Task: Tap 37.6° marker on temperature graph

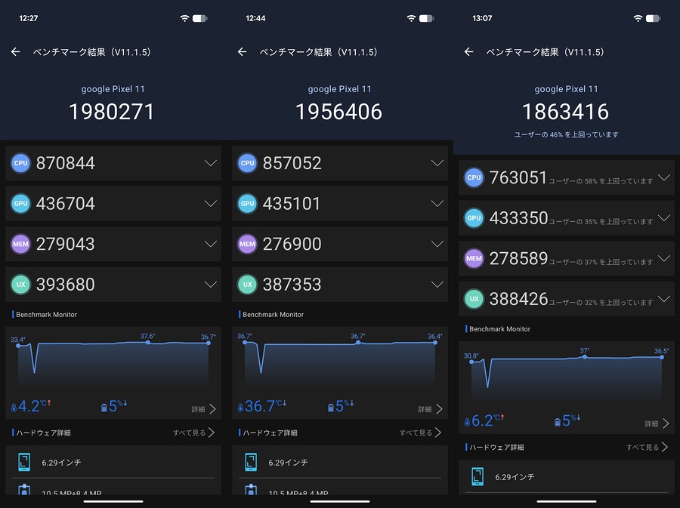Action: (x=148, y=342)
